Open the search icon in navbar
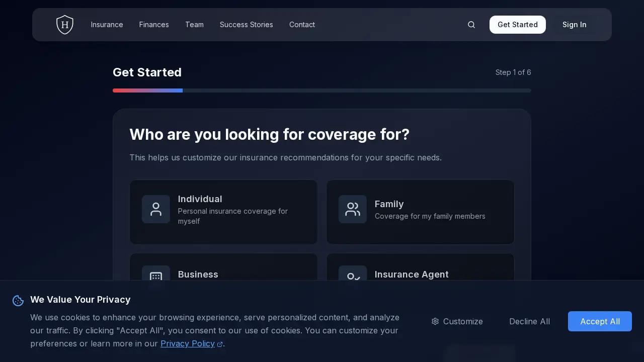Viewport: 644px width, 362px height. (x=471, y=25)
